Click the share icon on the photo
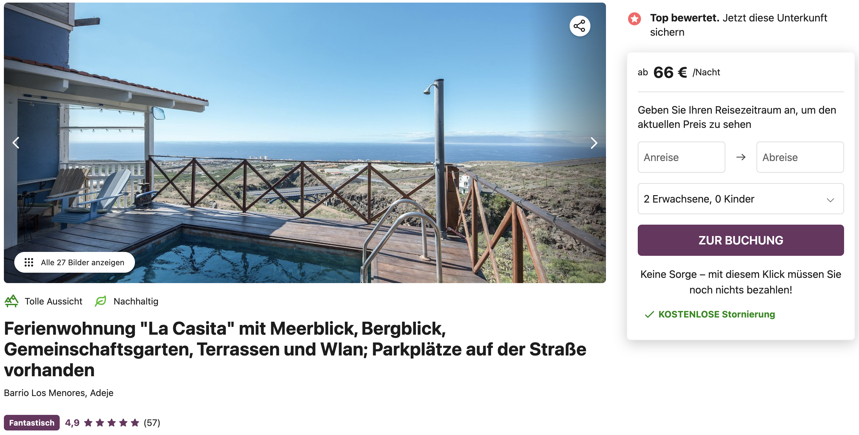 pyautogui.click(x=580, y=26)
